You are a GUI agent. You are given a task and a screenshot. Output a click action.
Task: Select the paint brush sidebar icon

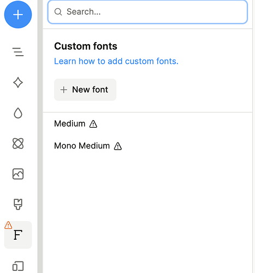pyautogui.click(x=18, y=204)
